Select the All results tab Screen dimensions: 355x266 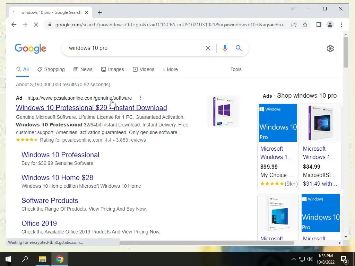pos(23,69)
